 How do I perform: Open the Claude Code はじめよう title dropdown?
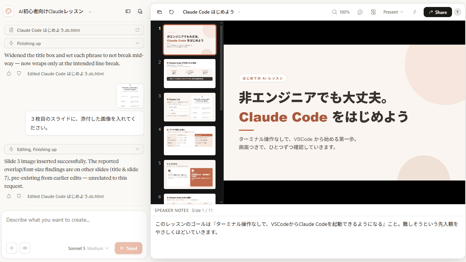tap(239, 12)
